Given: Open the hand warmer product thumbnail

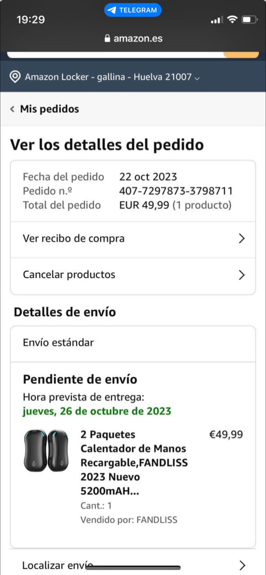Looking at the screenshot, I should coord(46,450).
